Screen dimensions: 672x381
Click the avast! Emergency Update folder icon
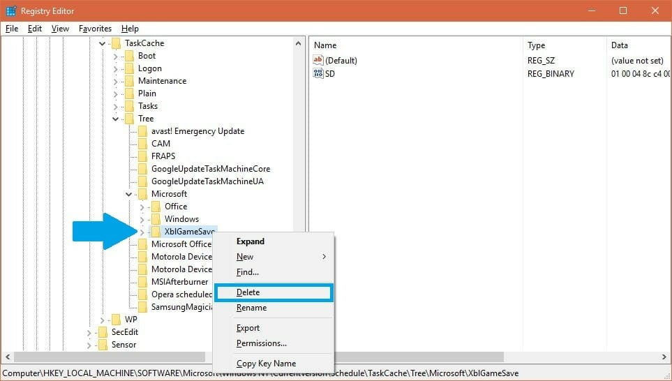(x=143, y=131)
